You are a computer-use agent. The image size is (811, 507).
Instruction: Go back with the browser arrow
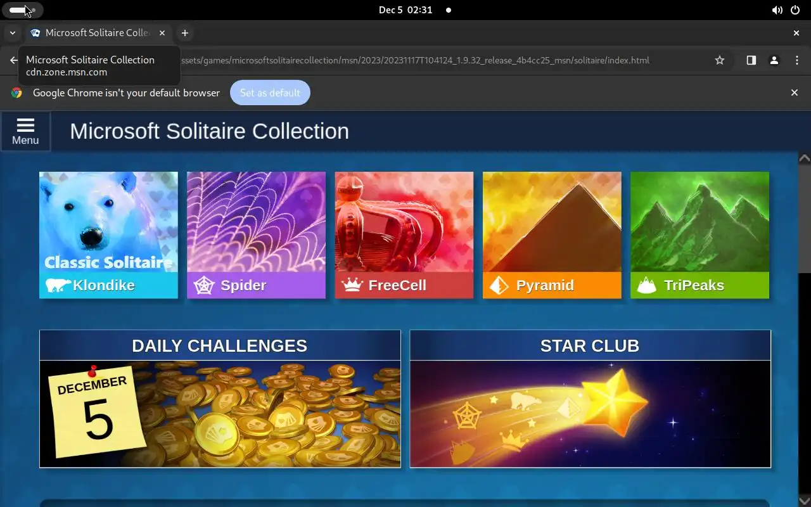pos(13,60)
